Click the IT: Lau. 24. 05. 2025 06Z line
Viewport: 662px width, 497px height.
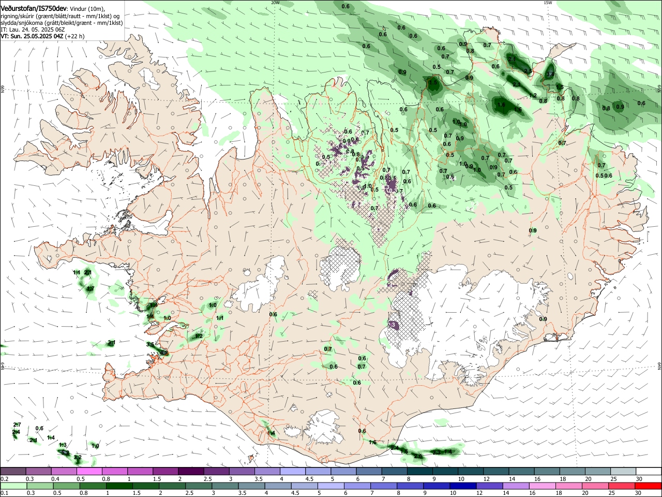(x=33, y=30)
